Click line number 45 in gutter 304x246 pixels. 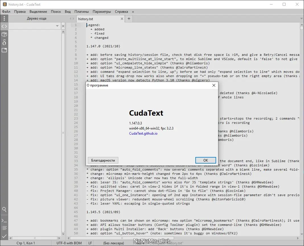coord(76,212)
